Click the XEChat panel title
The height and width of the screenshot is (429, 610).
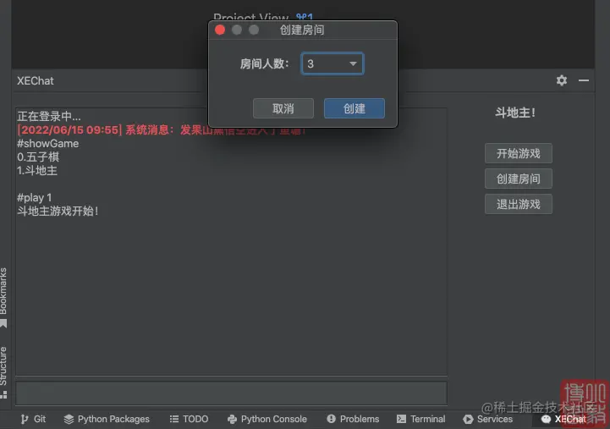pos(36,81)
